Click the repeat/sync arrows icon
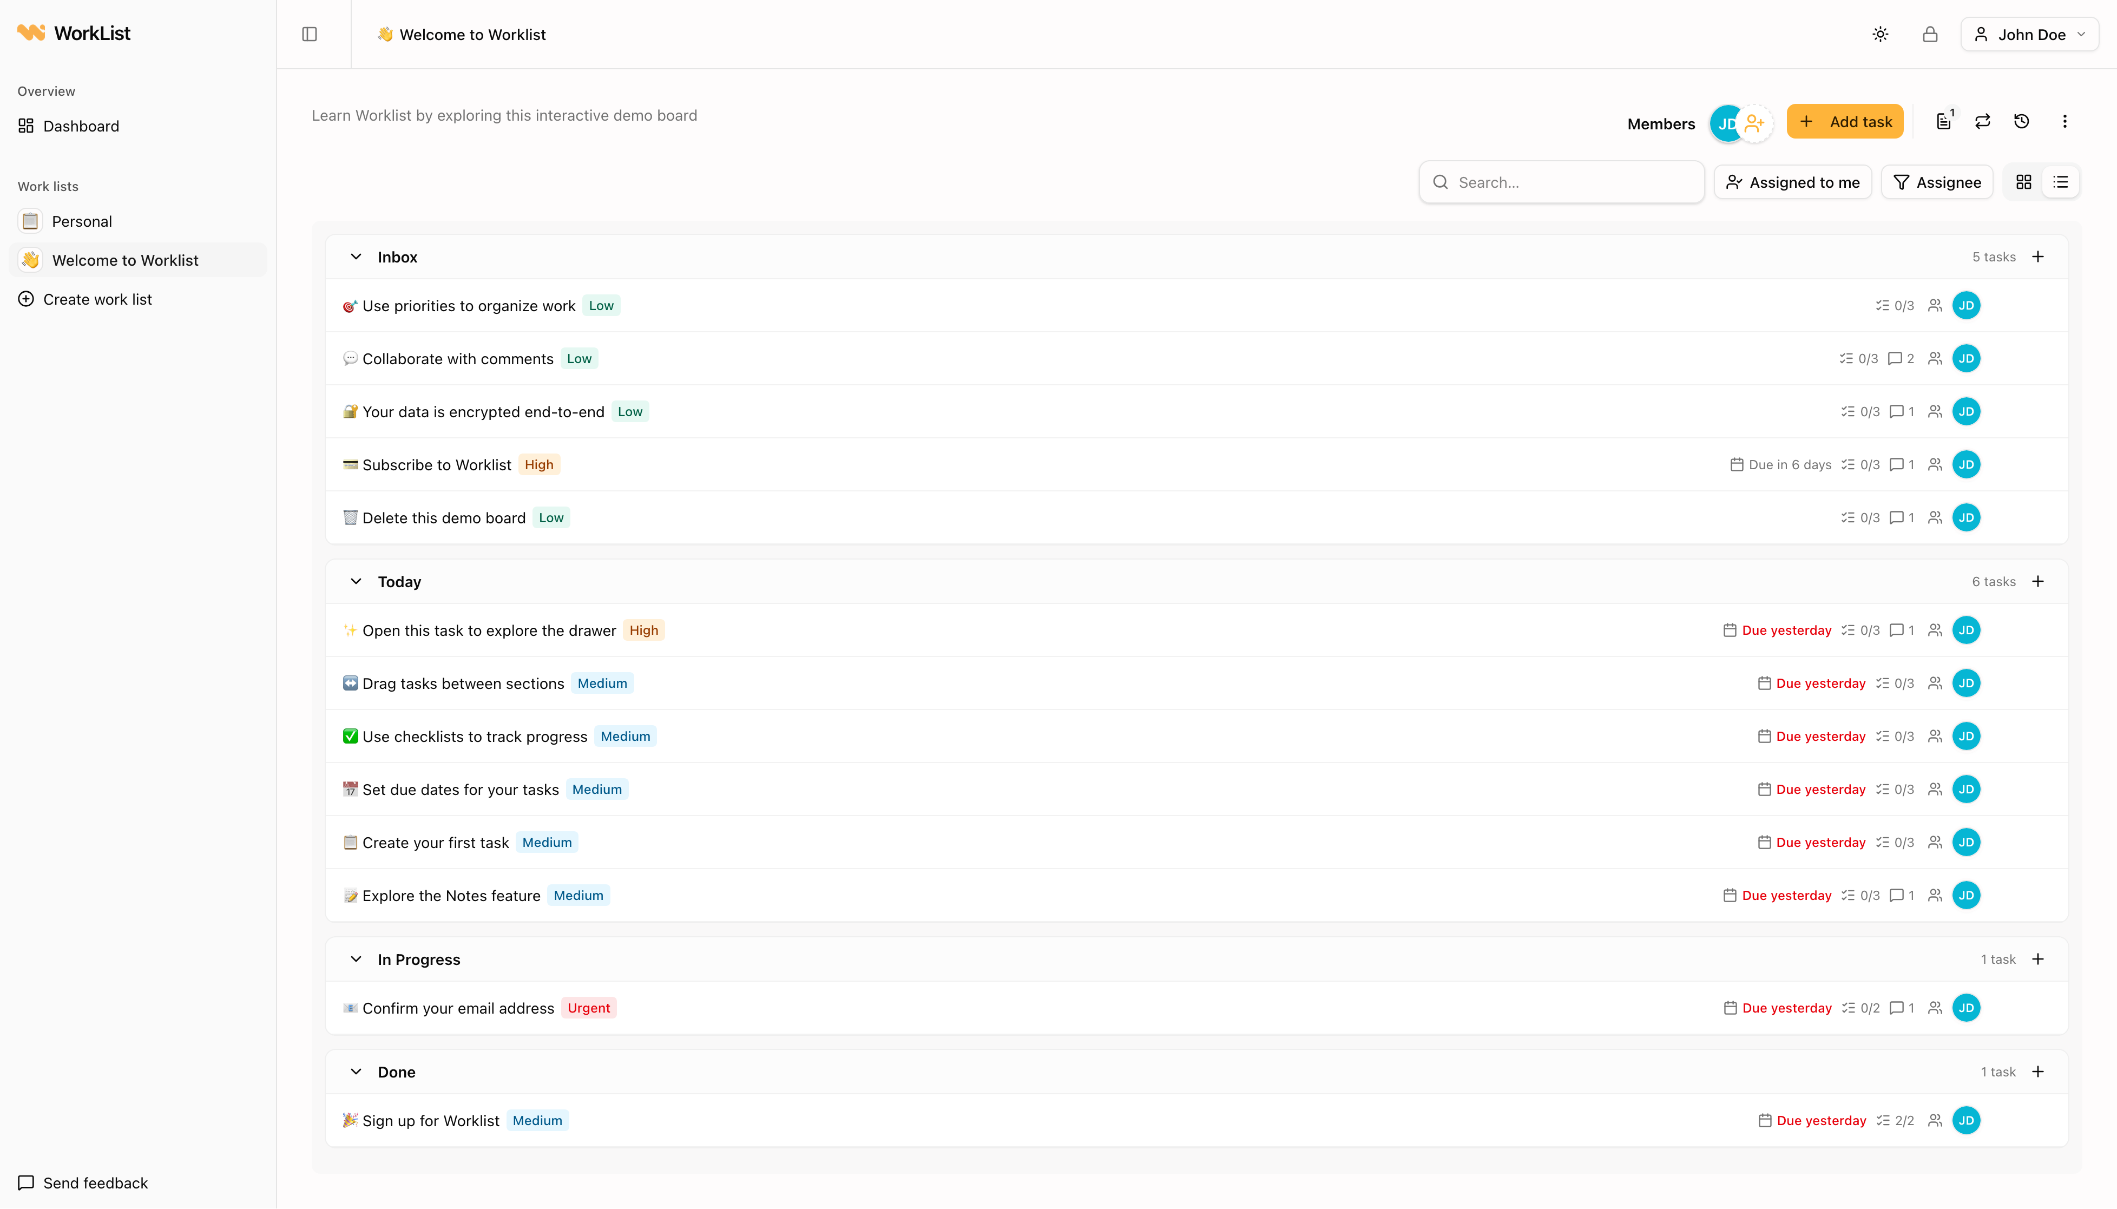Screen dimensions: 2117x1209 [x=1982, y=121]
